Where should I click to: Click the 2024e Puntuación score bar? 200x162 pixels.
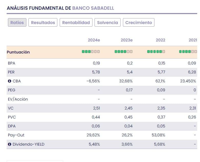[91, 52]
